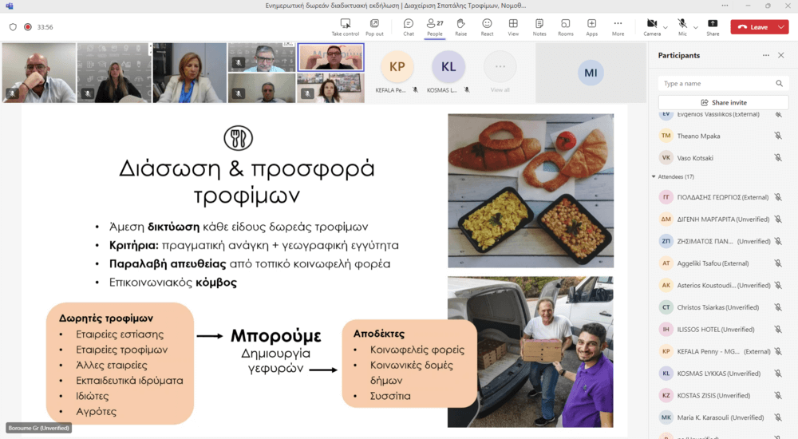Collapse the Attendees (17) section

coord(654,176)
